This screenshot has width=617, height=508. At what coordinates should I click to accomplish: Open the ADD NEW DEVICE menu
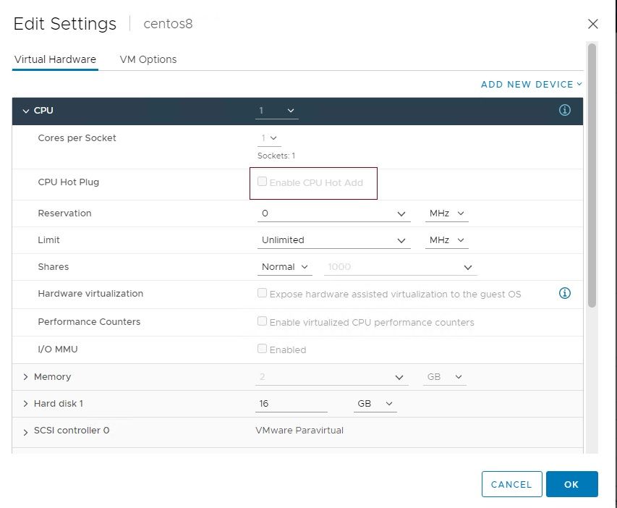click(x=532, y=84)
